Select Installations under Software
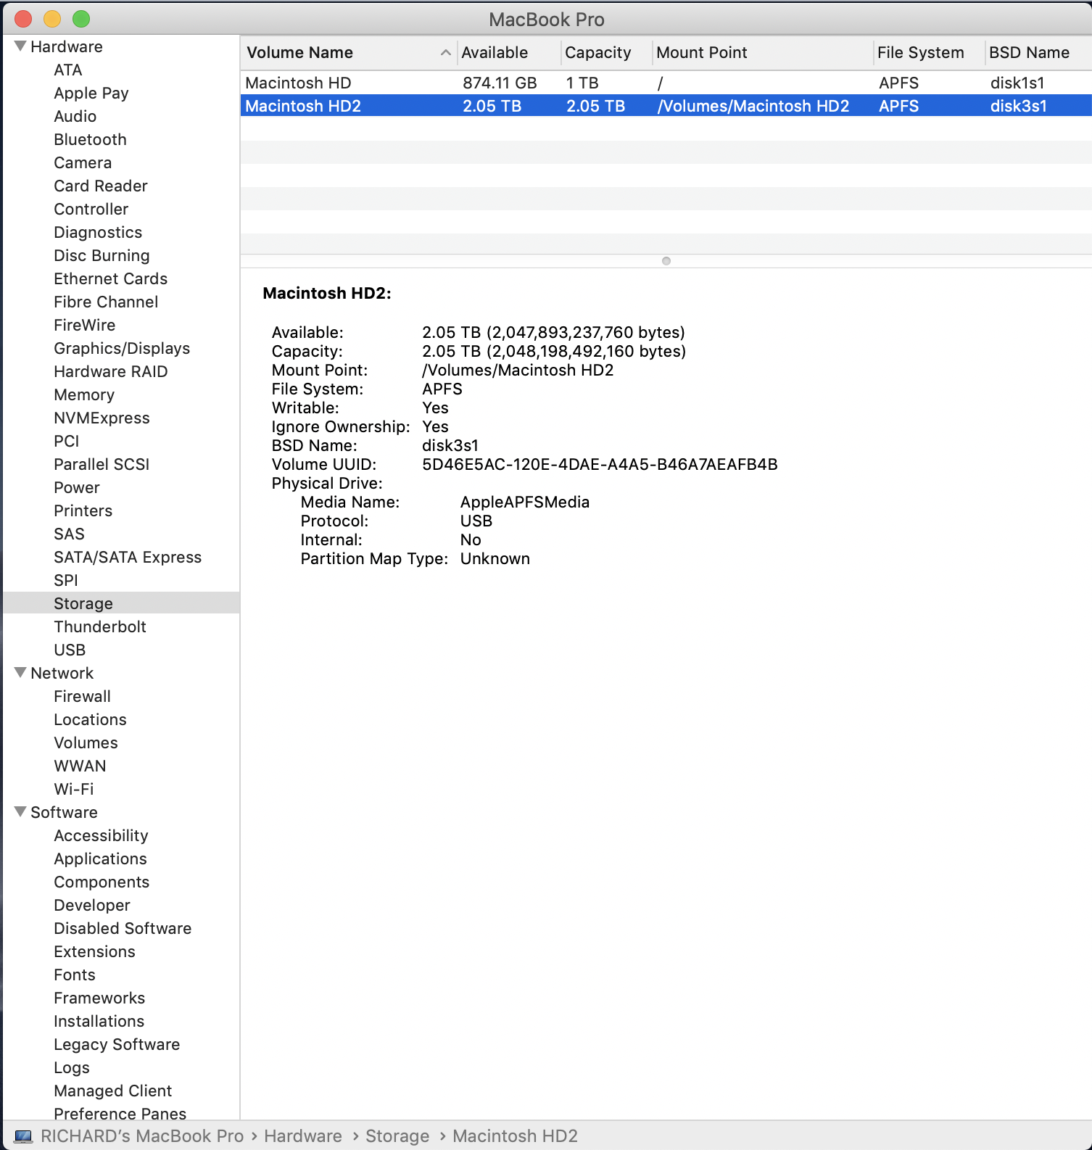The height and width of the screenshot is (1150, 1092). 99,1021
